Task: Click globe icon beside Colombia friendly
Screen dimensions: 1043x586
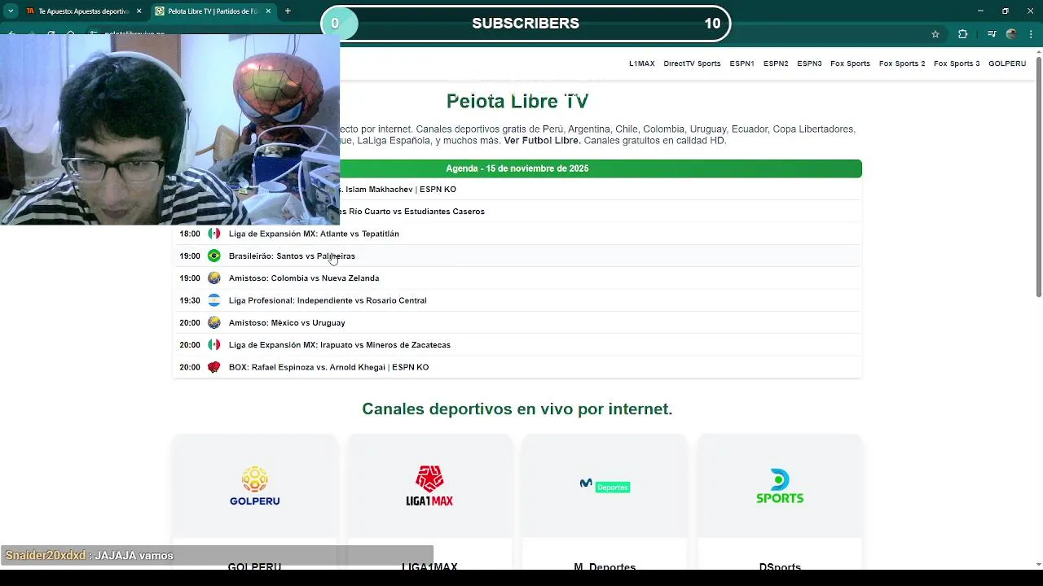Action: click(x=214, y=278)
